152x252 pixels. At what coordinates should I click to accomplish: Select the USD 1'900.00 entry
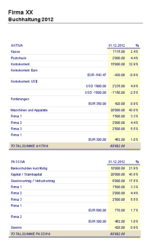(x=96, y=86)
